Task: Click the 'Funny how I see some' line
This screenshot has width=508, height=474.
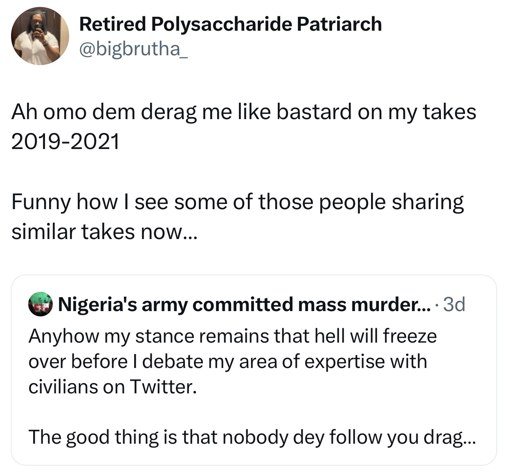Action: (237, 202)
